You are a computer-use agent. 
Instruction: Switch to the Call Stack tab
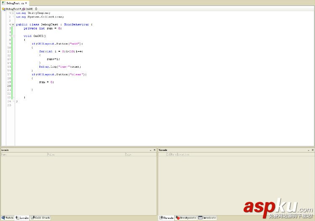pyautogui.click(x=40, y=218)
